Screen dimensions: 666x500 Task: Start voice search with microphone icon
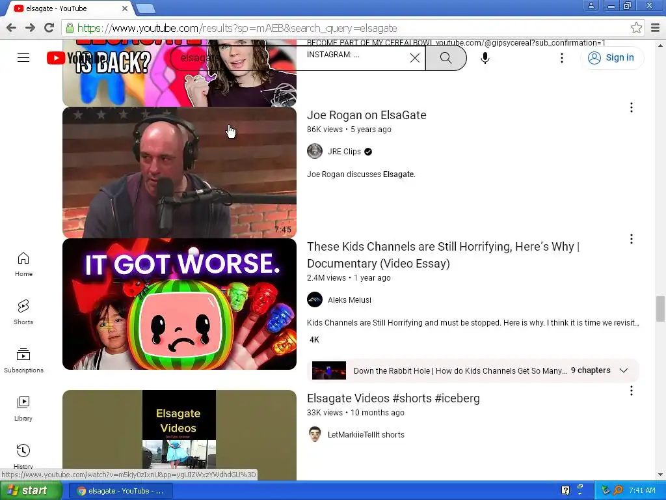[485, 58]
